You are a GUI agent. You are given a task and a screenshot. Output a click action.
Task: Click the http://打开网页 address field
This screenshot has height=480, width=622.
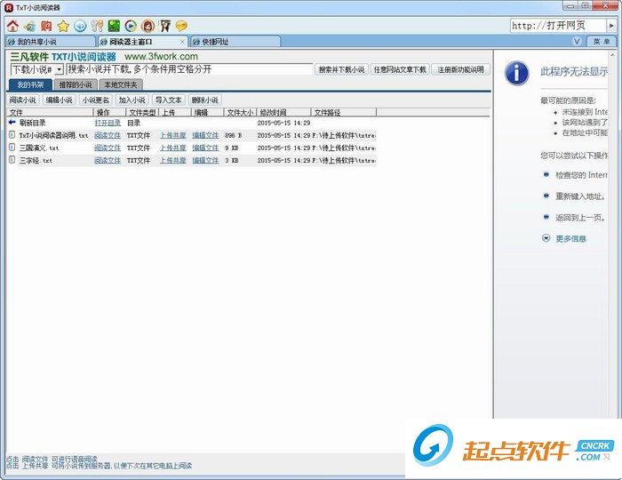tap(558, 26)
